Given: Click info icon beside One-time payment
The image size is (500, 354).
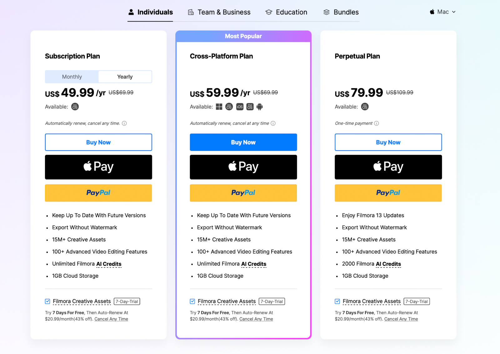Looking at the screenshot, I should [377, 123].
